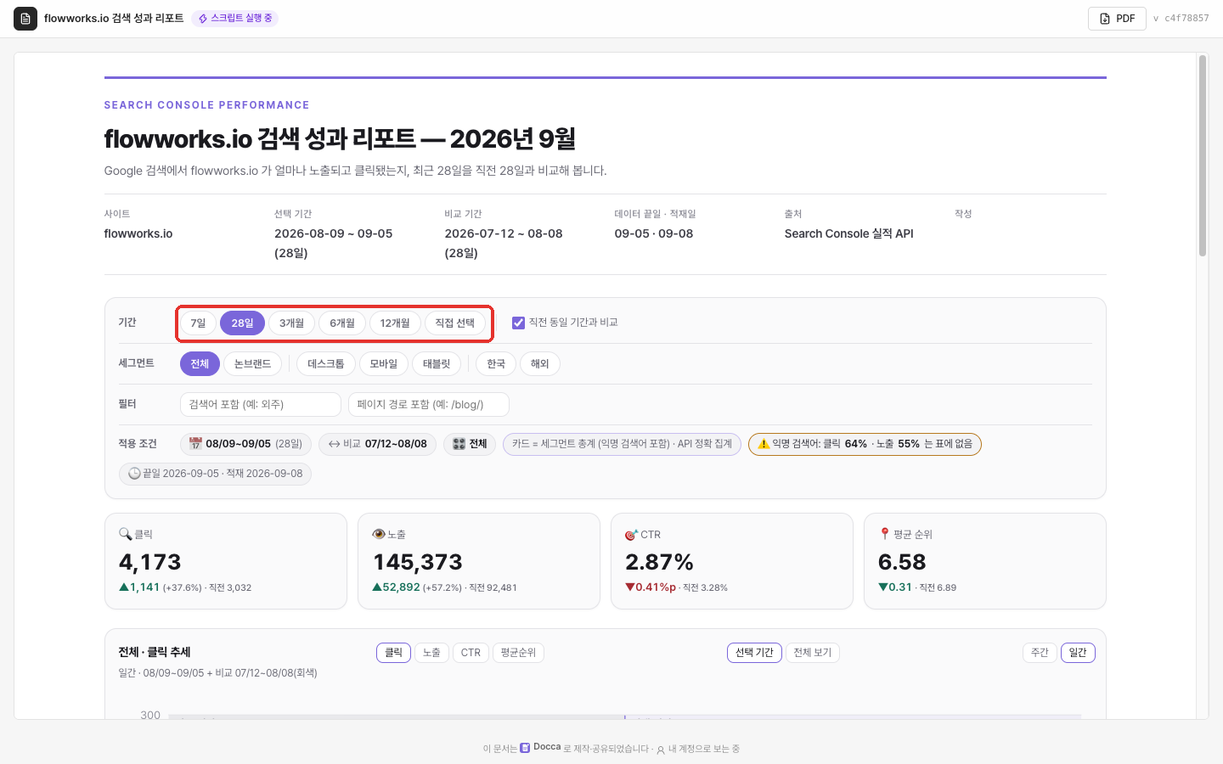The width and height of the screenshot is (1223, 764).
Task: Select 전체 보기 chart range
Action: click(x=813, y=653)
